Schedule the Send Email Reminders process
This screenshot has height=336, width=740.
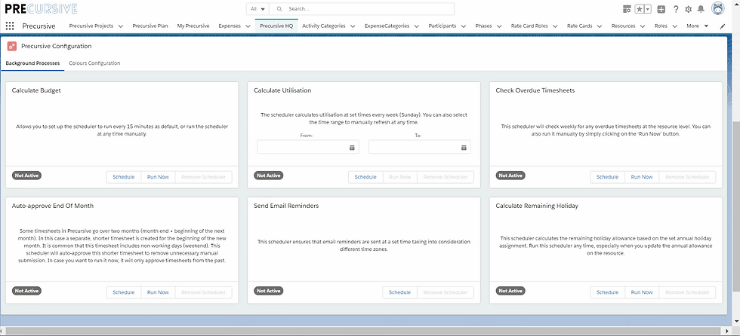pos(399,292)
